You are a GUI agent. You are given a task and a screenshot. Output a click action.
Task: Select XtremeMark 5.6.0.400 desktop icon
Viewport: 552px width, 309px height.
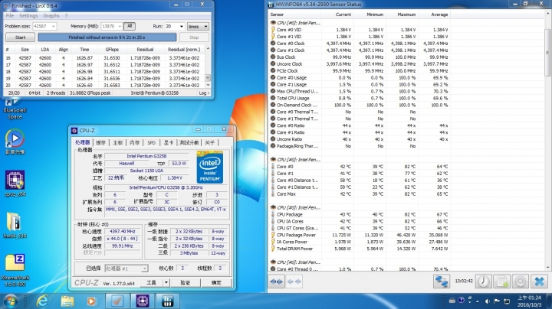[15, 270]
